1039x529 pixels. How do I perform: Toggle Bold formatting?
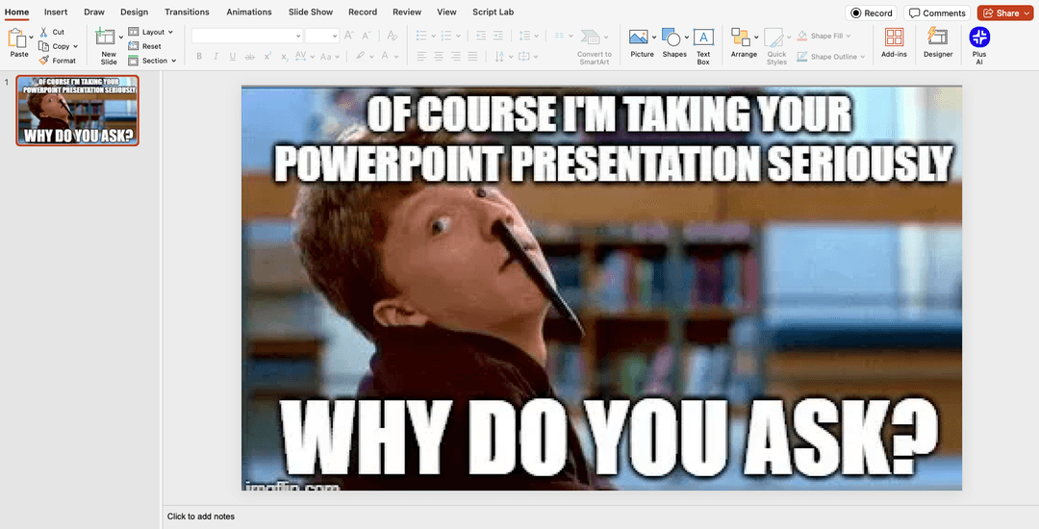tap(200, 57)
